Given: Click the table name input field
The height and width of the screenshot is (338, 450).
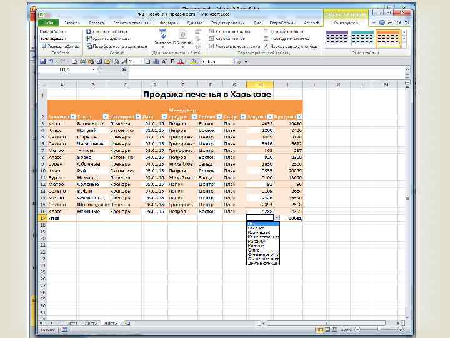Looking at the screenshot, I should (59, 39).
